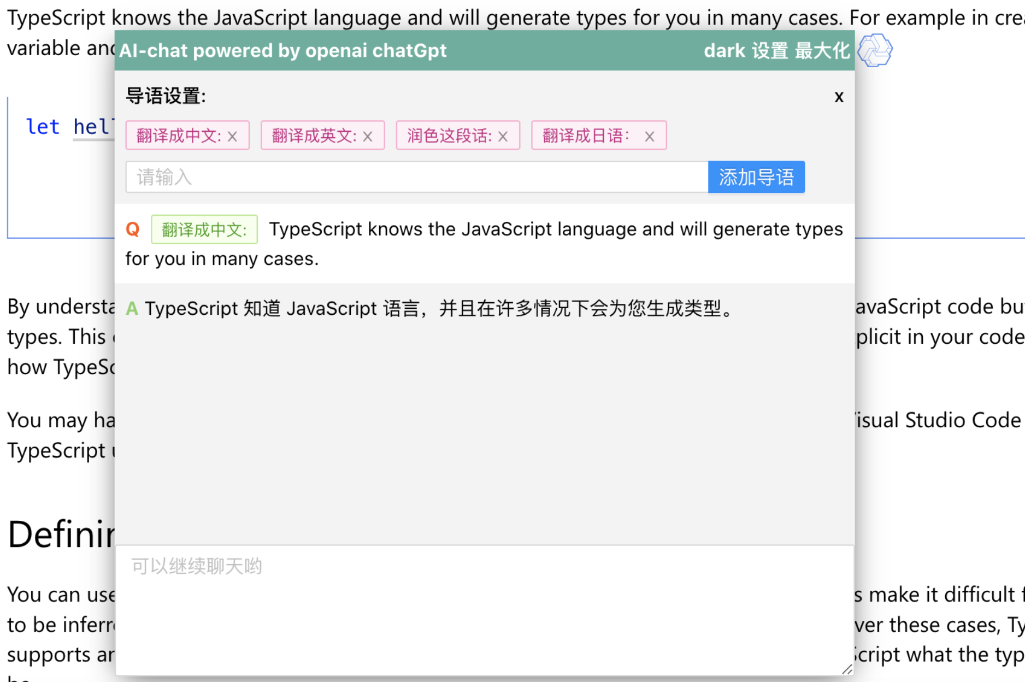Screen dimensions: 1025x682
Task: Remove the 翻译成英文 prompt tag
Action: (368, 136)
